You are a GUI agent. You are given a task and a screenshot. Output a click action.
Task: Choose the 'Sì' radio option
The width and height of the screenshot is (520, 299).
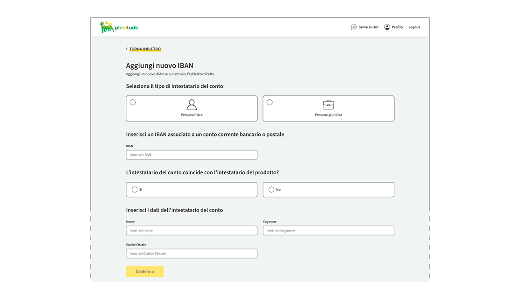[x=135, y=190]
